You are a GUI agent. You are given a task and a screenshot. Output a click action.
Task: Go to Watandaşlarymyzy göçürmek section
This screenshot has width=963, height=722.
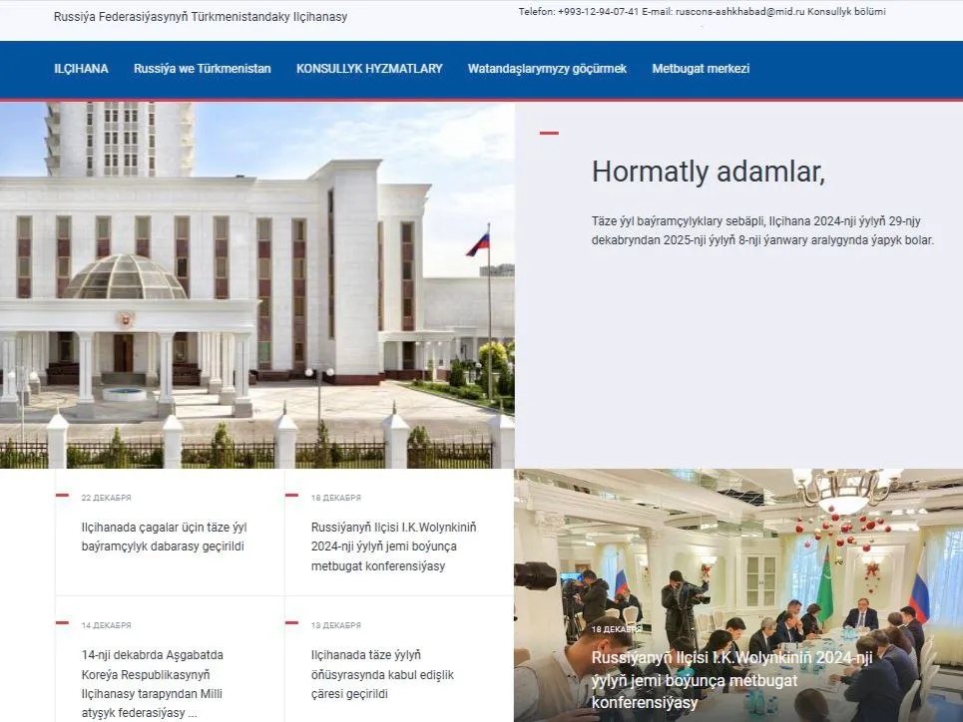click(547, 69)
